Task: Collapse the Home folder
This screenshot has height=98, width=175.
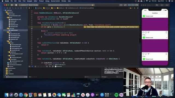Action: pos(7,41)
